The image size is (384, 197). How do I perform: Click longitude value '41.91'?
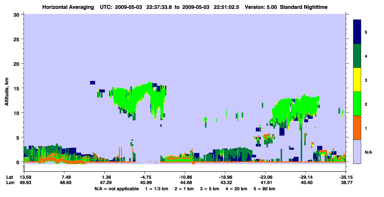[x=266, y=183]
